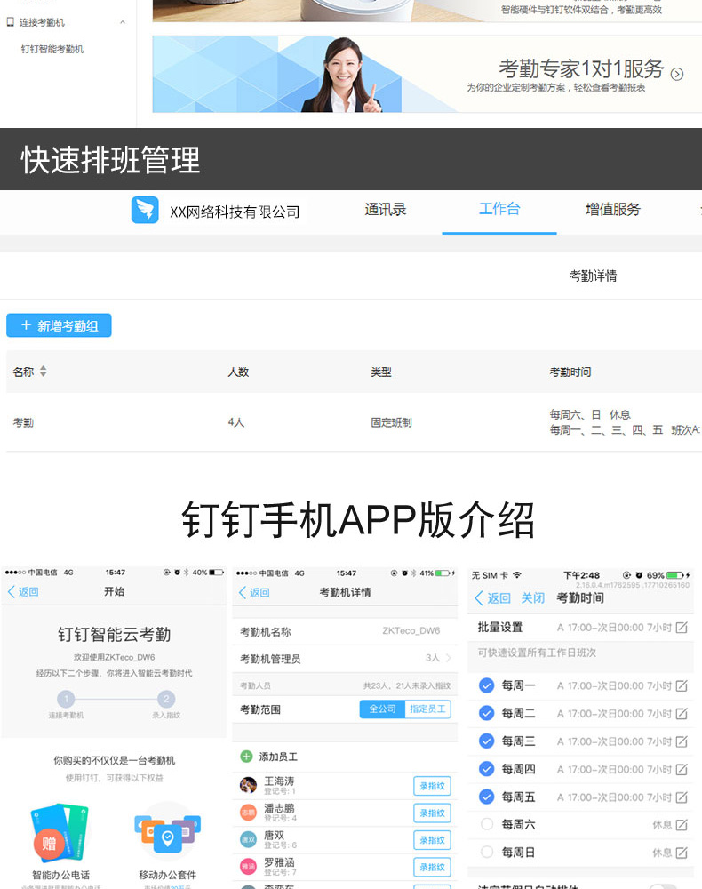Edit 每周日 rest setting via pencil icon
Viewport: 702px width, 889px height.
(x=682, y=853)
